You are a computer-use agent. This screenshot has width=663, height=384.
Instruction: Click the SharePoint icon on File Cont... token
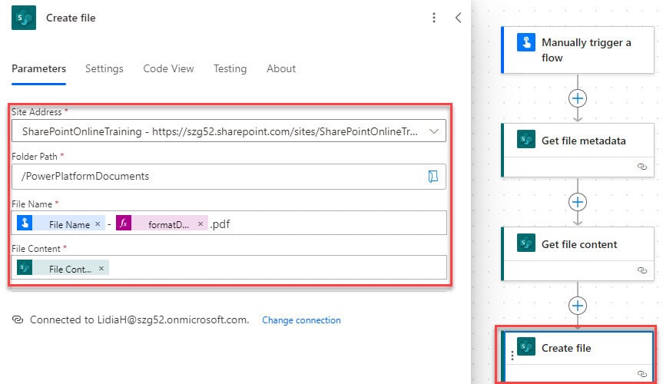pos(25,267)
